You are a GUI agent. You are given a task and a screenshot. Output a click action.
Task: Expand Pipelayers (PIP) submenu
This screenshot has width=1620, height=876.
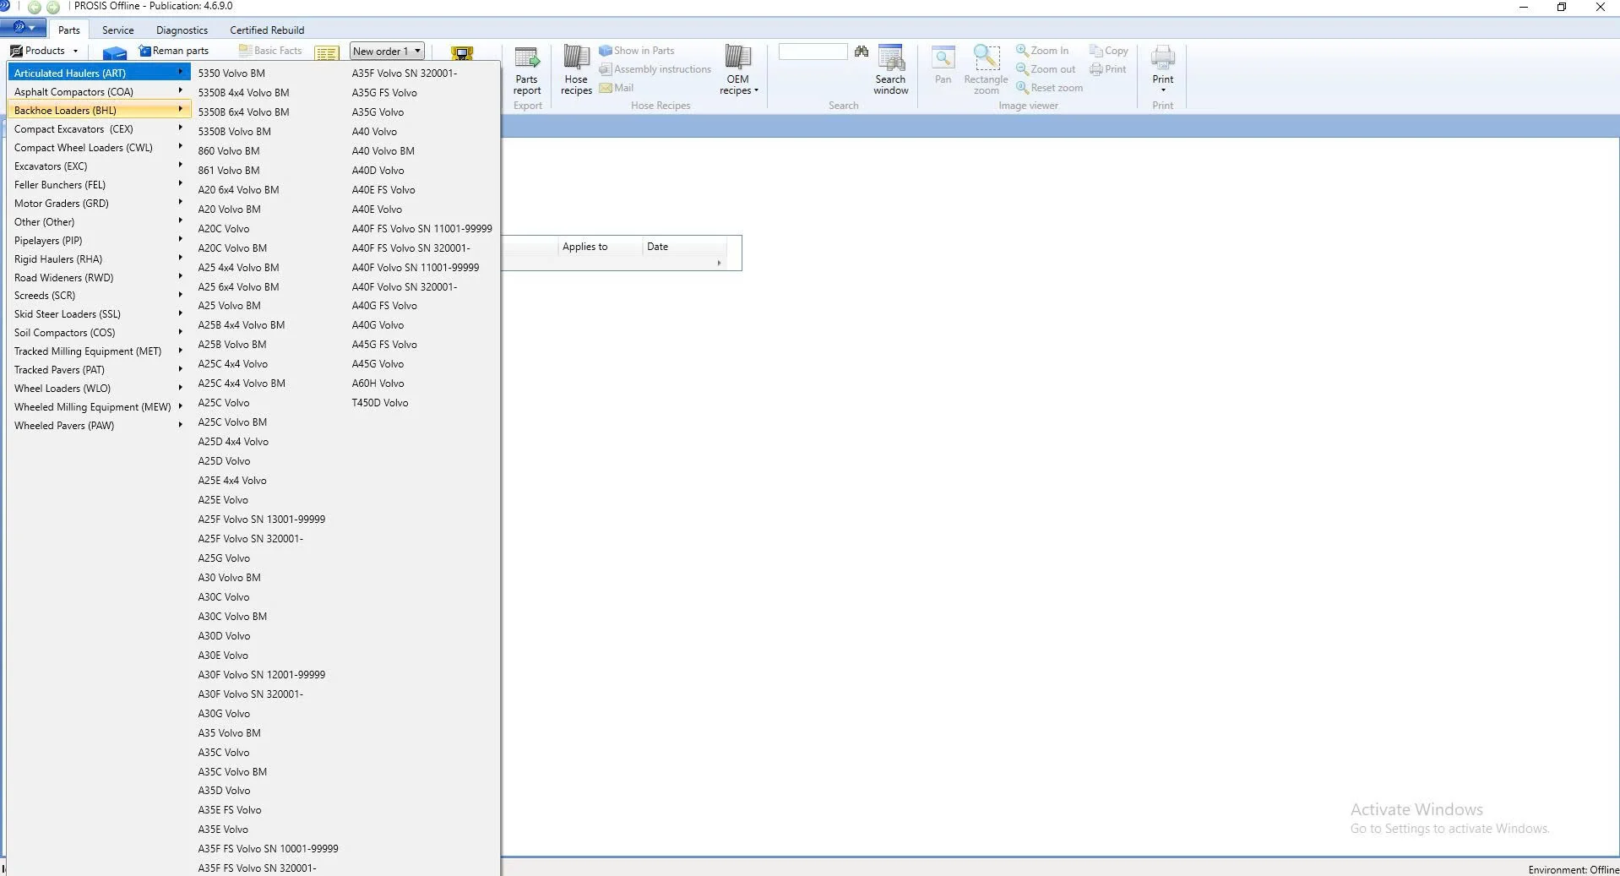coord(100,241)
